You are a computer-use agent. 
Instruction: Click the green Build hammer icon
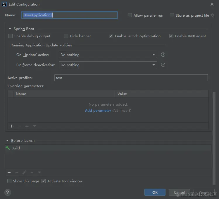[x=8, y=148]
